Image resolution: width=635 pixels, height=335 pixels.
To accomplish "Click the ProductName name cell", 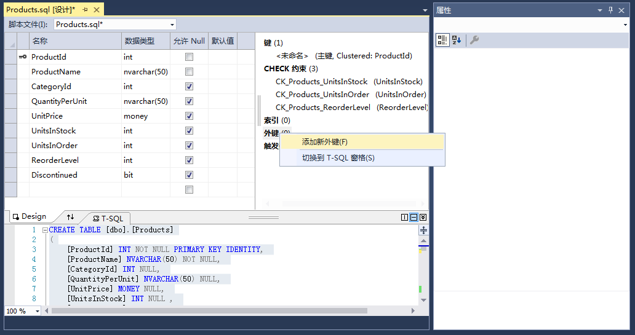I will coord(75,72).
